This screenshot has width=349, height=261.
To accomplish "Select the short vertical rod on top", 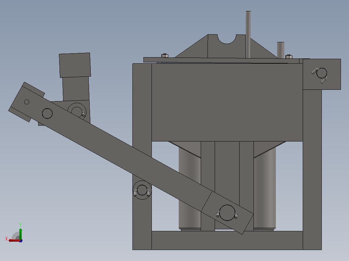I will (x=281, y=50).
